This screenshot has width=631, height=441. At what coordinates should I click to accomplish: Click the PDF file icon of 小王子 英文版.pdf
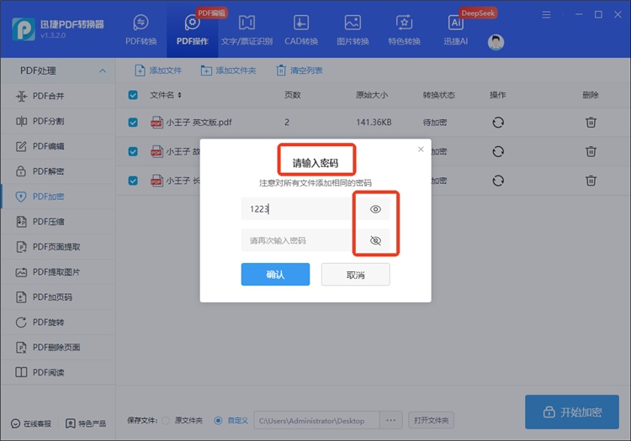(156, 122)
